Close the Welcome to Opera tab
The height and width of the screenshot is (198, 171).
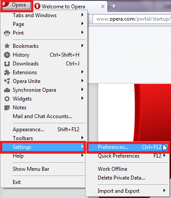pos(103,6)
